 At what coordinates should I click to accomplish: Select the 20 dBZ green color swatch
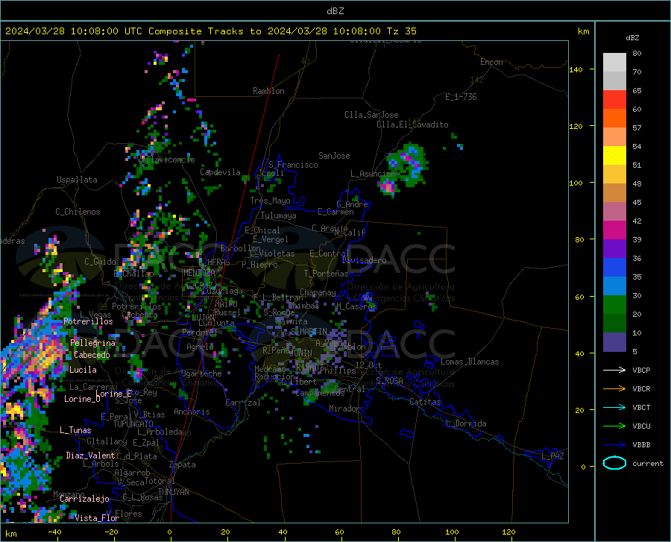tap(614, 305)
